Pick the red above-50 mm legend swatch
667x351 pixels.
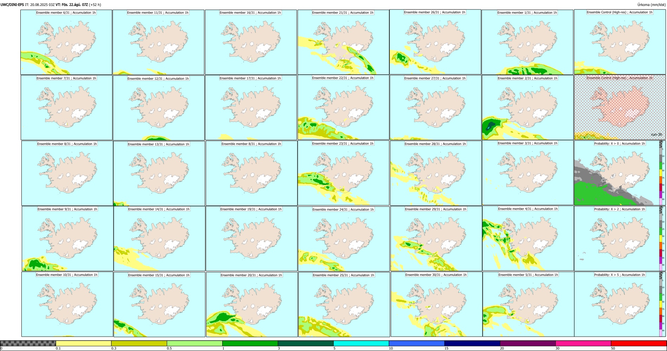[x=639, y=343]
